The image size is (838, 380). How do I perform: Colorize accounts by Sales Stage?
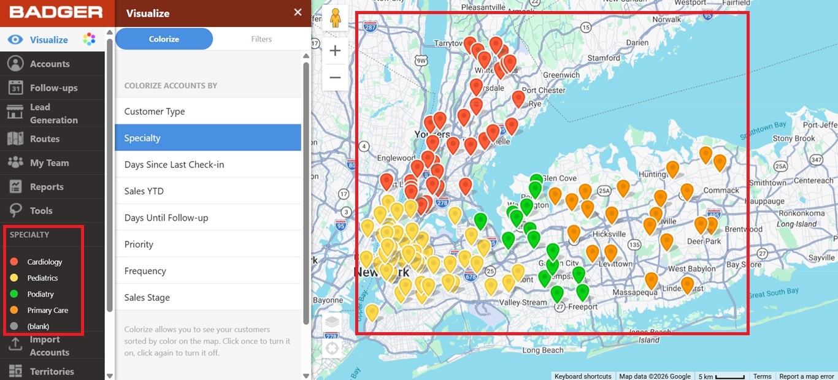(208, 297)
